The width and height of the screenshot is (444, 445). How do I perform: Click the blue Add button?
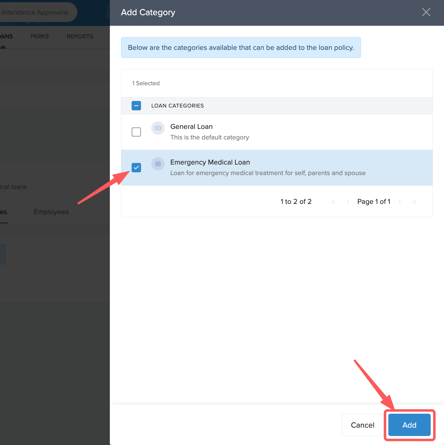pyautogui.click(x=409, y=425)
